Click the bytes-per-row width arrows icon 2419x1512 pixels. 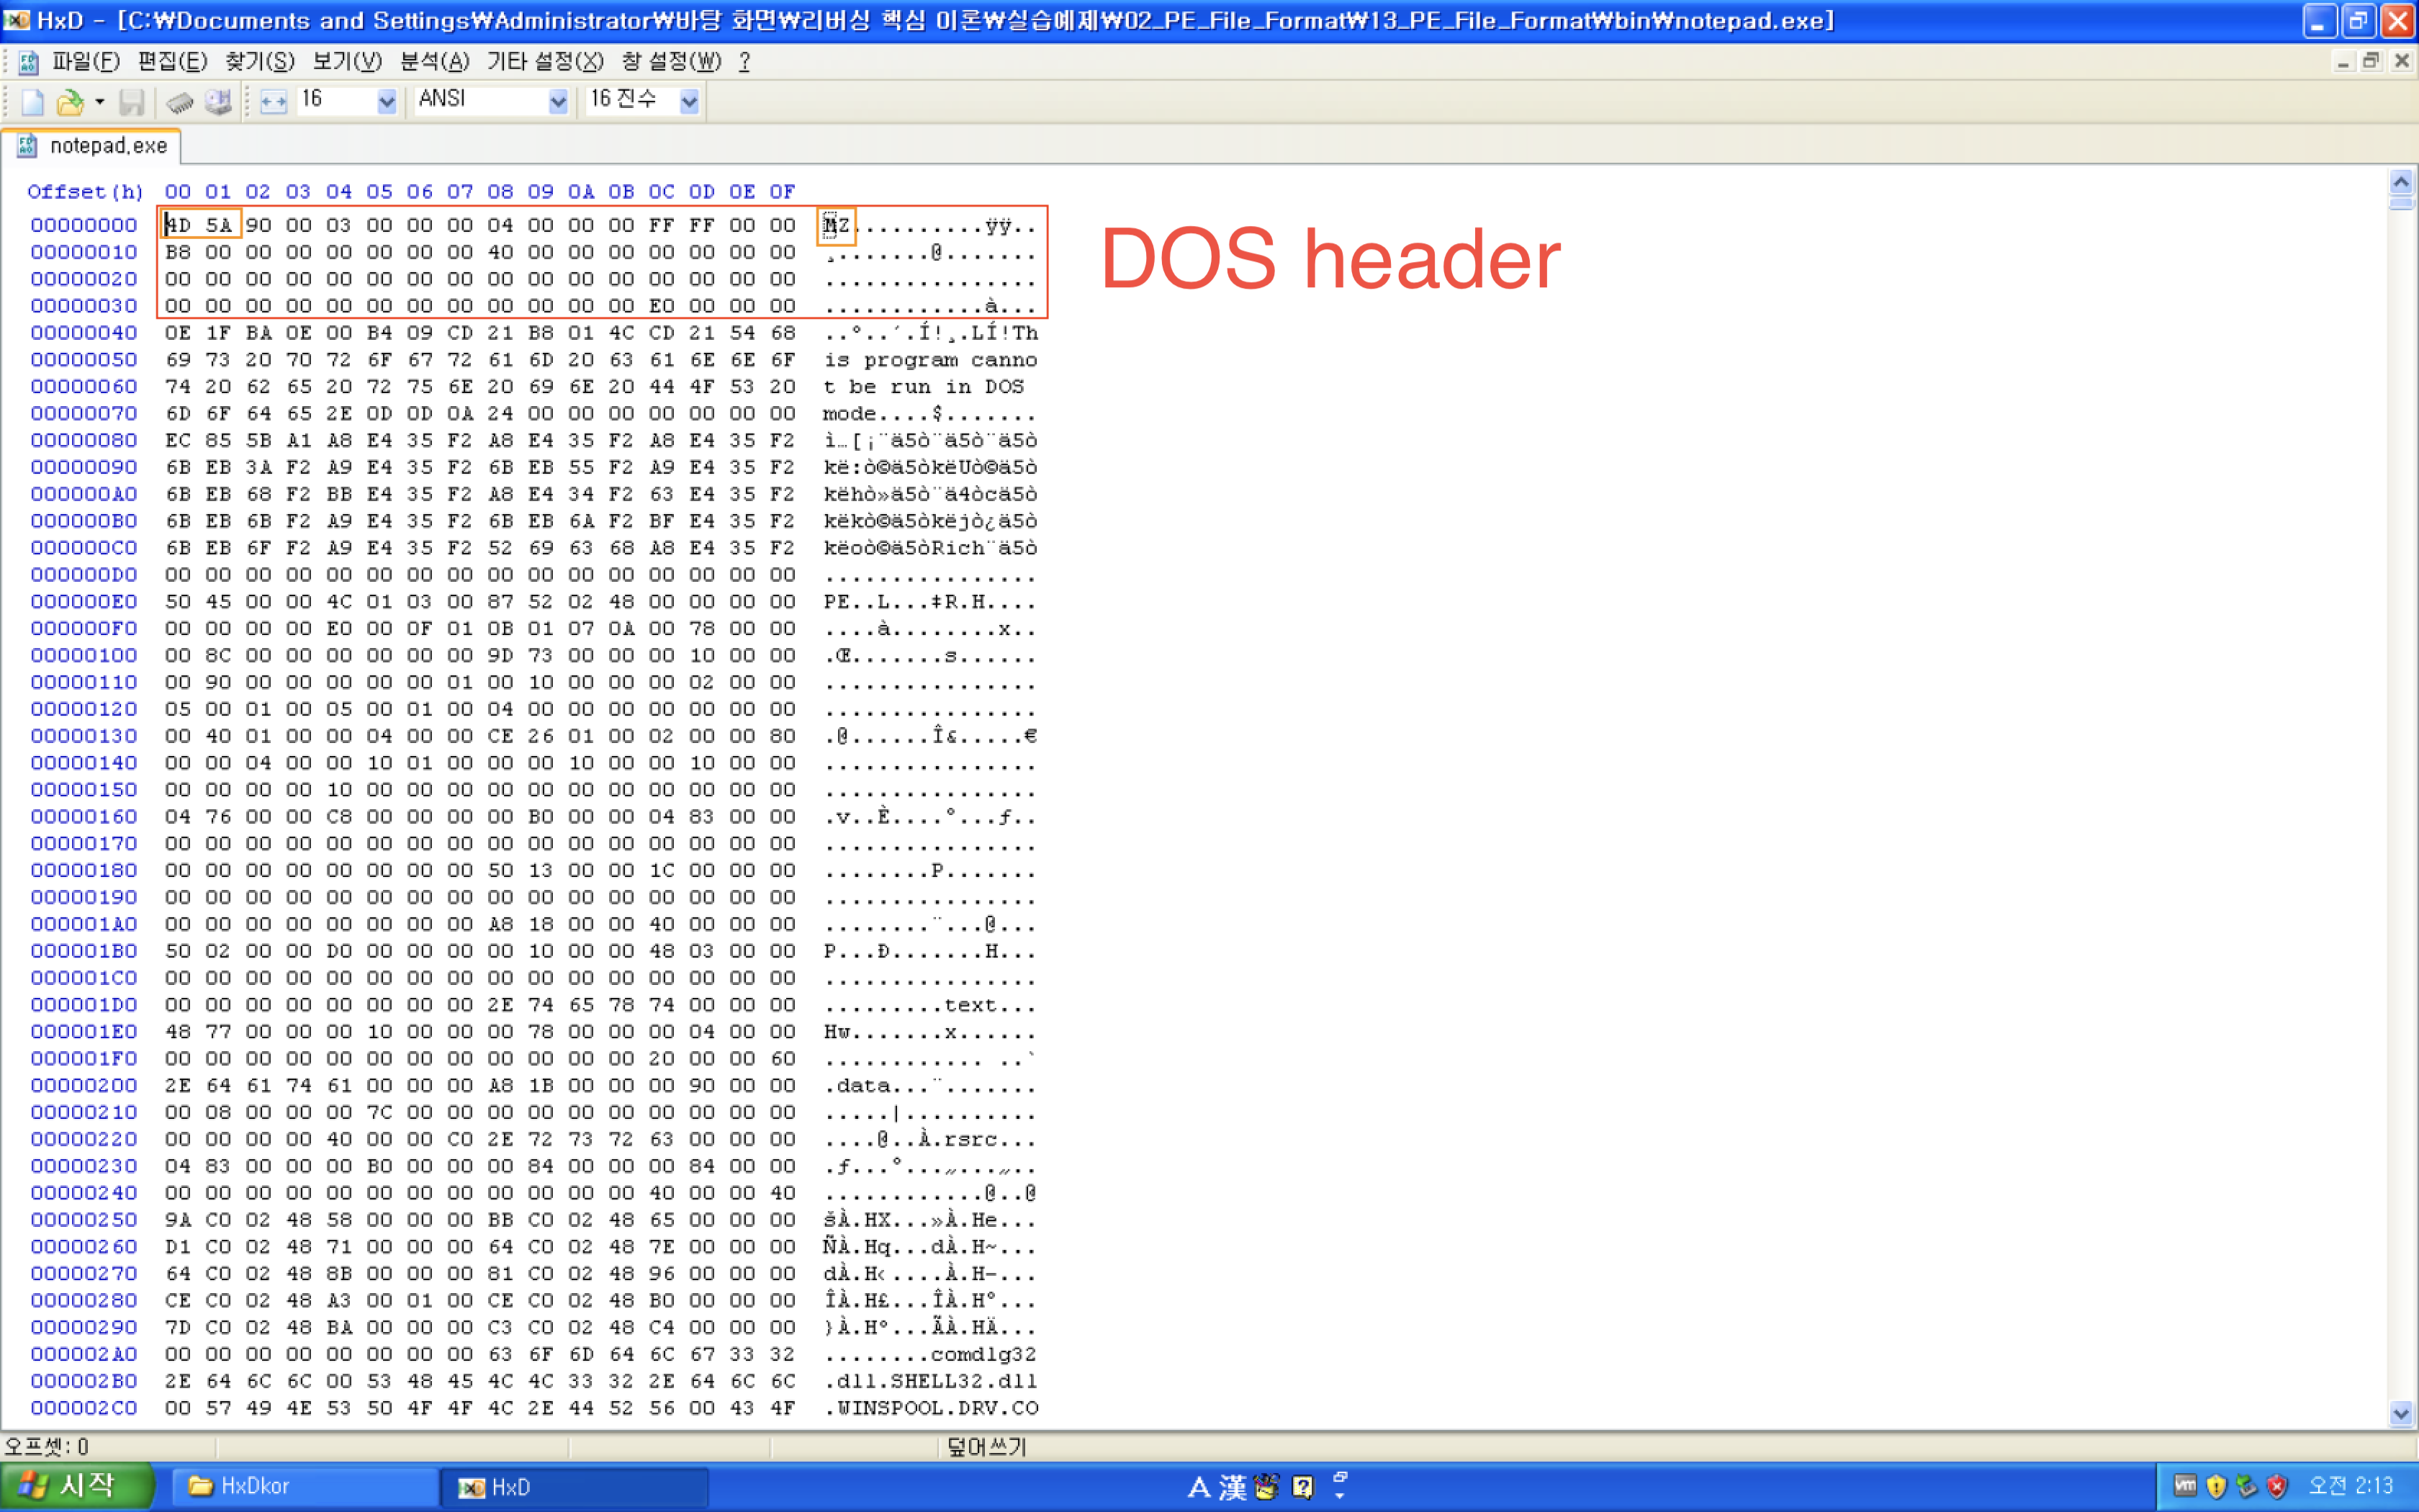point(273,101)
